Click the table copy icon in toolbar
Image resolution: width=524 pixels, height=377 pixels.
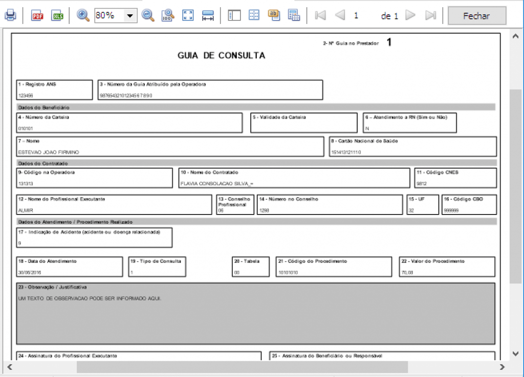(x=294, y=15)
